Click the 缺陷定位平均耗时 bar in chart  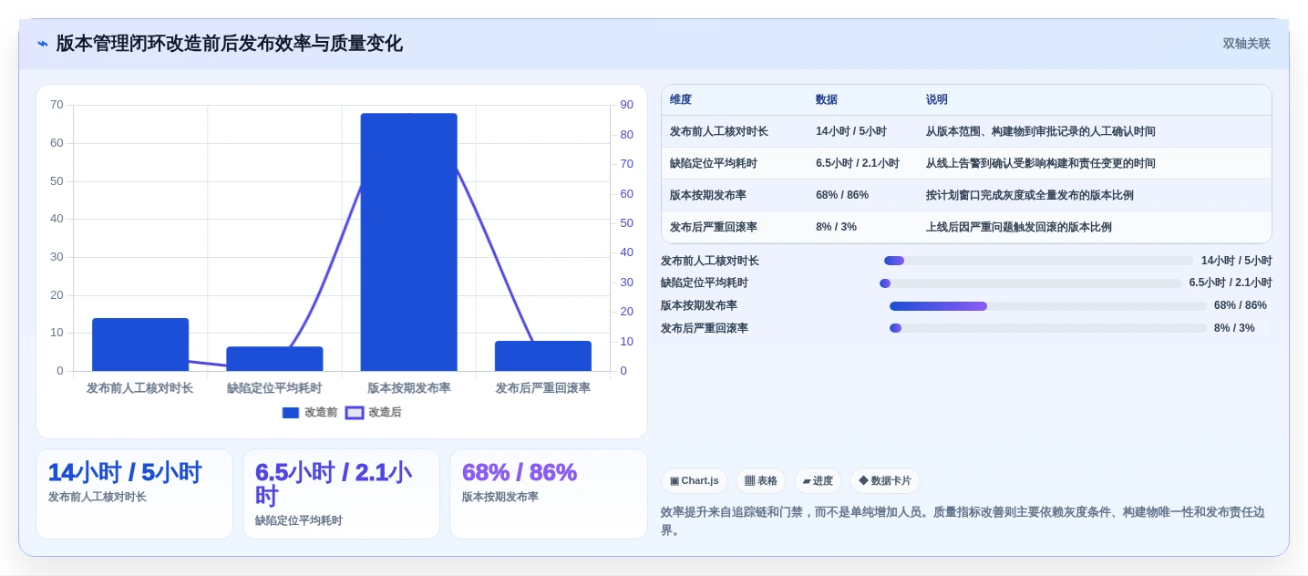click(274, 359)
